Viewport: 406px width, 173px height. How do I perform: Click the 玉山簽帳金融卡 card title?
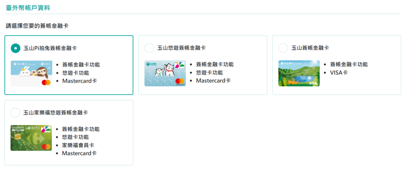pyautogui.click(x=310, y=48)
